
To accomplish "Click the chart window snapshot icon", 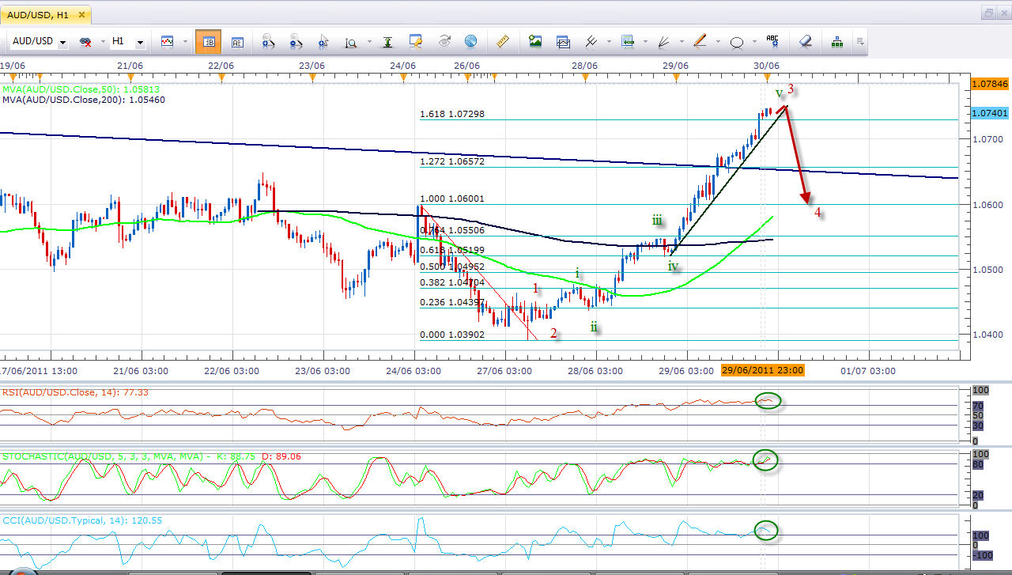I will point(563,41).
